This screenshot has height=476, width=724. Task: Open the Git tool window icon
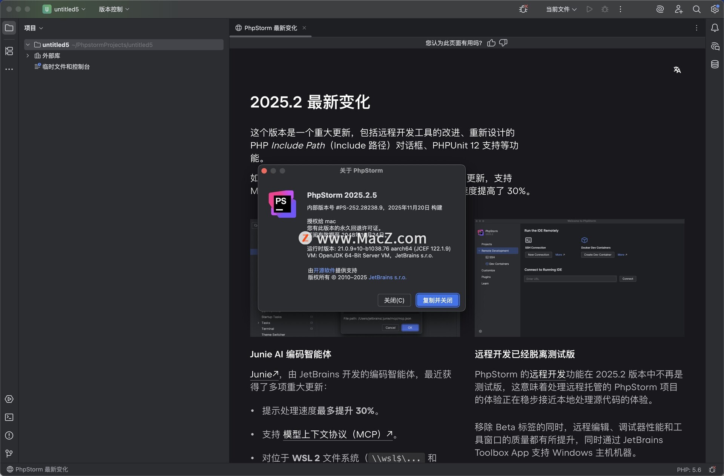(9, 454)
